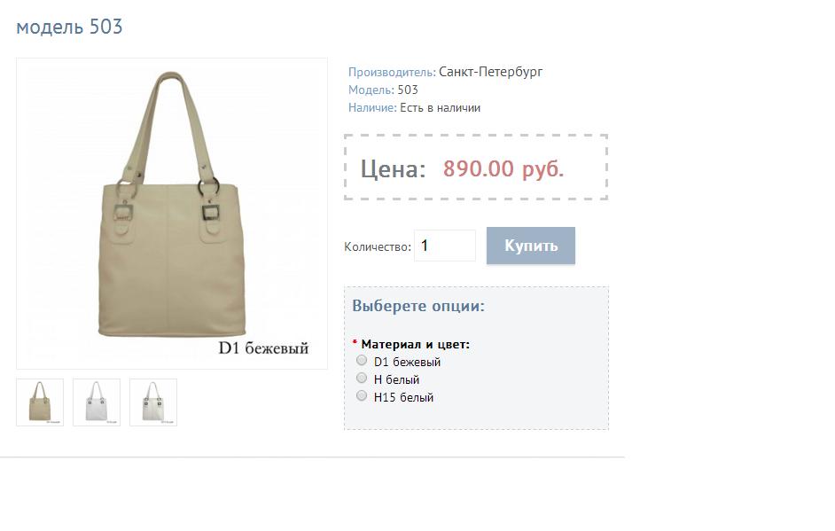The image size is (835, 531).
Task: Focus the Количество quantity field
Action: click(x=445, y=246)
